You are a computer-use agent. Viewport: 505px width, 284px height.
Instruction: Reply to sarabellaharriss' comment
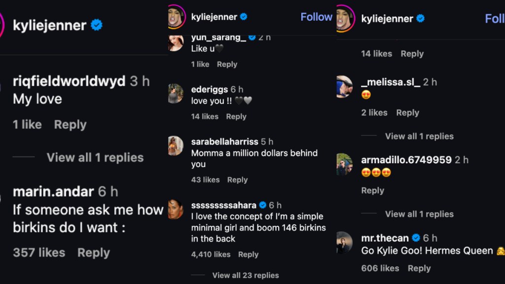[237, 180]
